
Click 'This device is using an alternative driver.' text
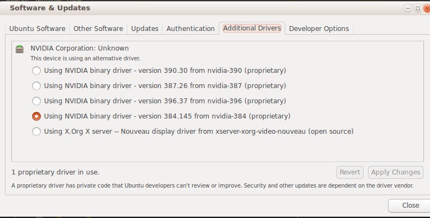(x=85, y=58)
